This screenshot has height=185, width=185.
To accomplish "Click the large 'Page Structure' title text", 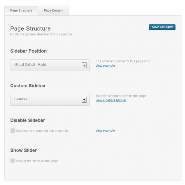I will (30, 29).
